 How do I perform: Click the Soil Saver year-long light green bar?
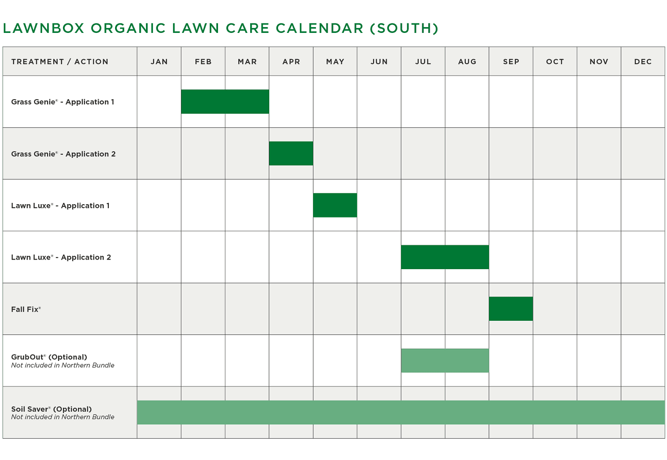click(401, 412)
